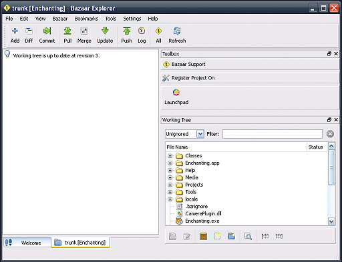This screenshot has width=342, height=262.
Task: Open the Bookmarks menu
Action: [x=86, y=19]
